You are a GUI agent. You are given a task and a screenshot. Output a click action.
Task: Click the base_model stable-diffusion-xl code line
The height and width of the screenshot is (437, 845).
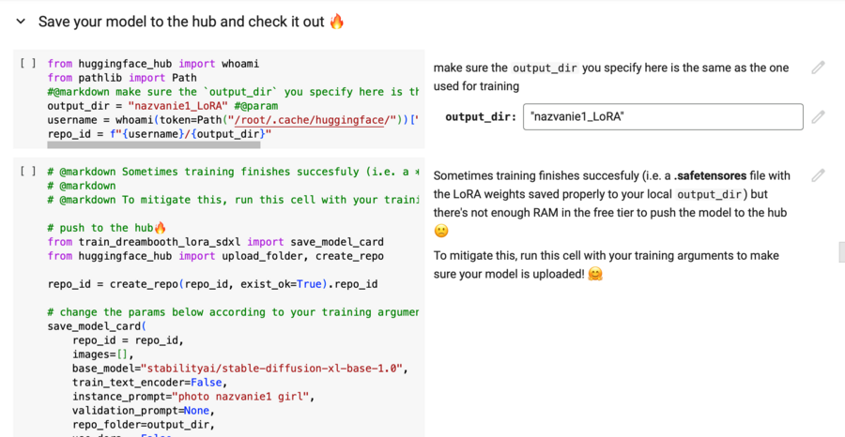click(239, 369)
